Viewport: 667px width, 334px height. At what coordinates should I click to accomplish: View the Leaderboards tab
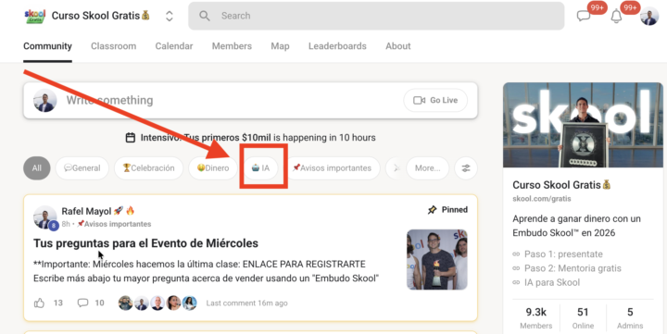pos(337,46)
